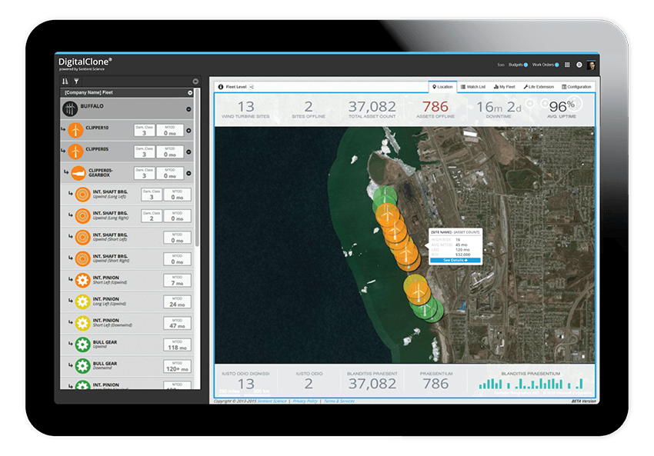Click the CLIPPER05-GEARBOX icon

click(78, 173)
